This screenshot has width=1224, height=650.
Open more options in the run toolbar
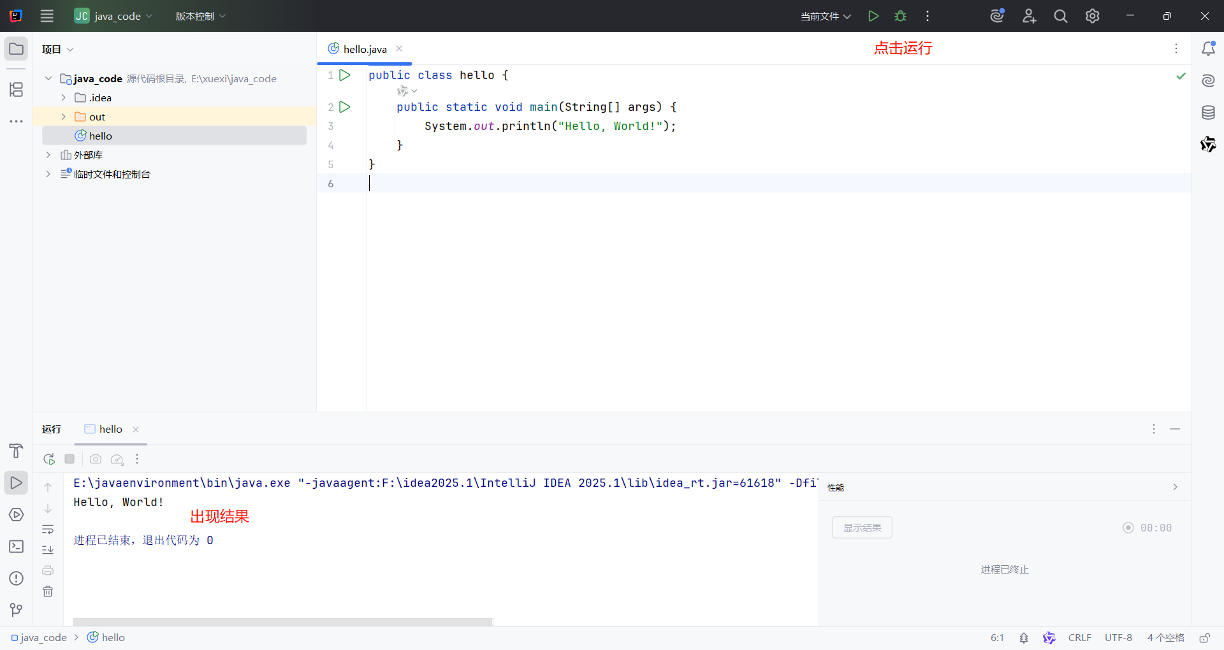click(137, 459)
